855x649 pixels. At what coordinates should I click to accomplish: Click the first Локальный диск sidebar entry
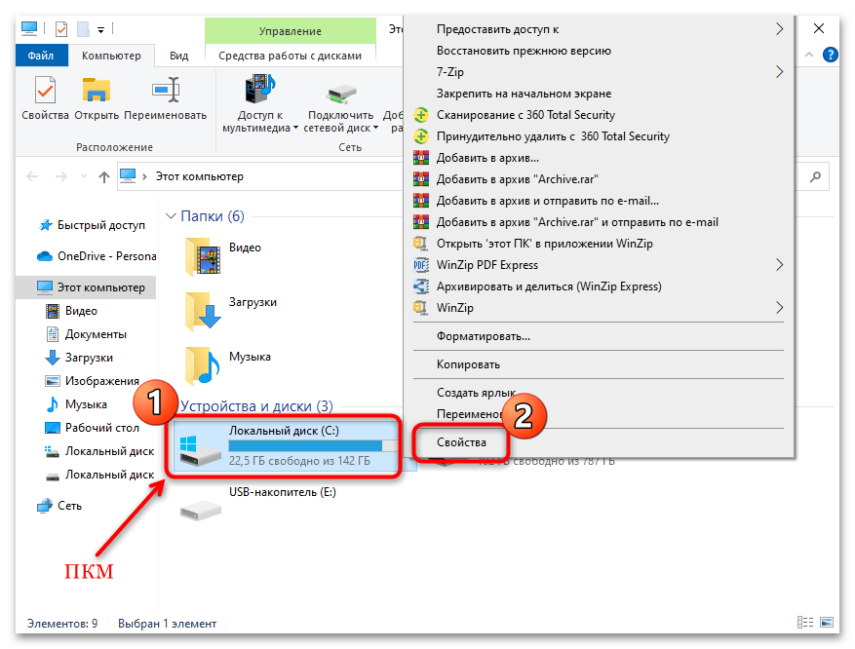tap(99, 451)
